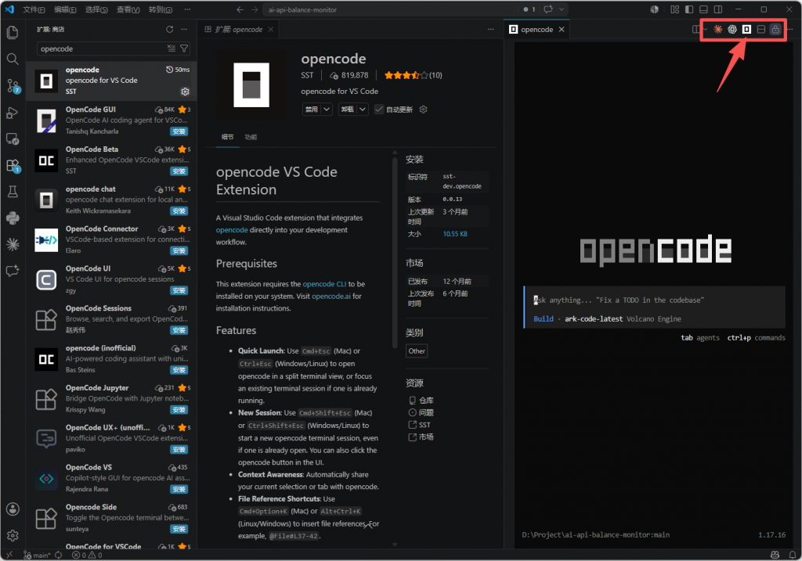Image resolution: width=802 pixels, height=561 pixels.
Task: Click the README vertical scrollbar
Action: (395, 253)
